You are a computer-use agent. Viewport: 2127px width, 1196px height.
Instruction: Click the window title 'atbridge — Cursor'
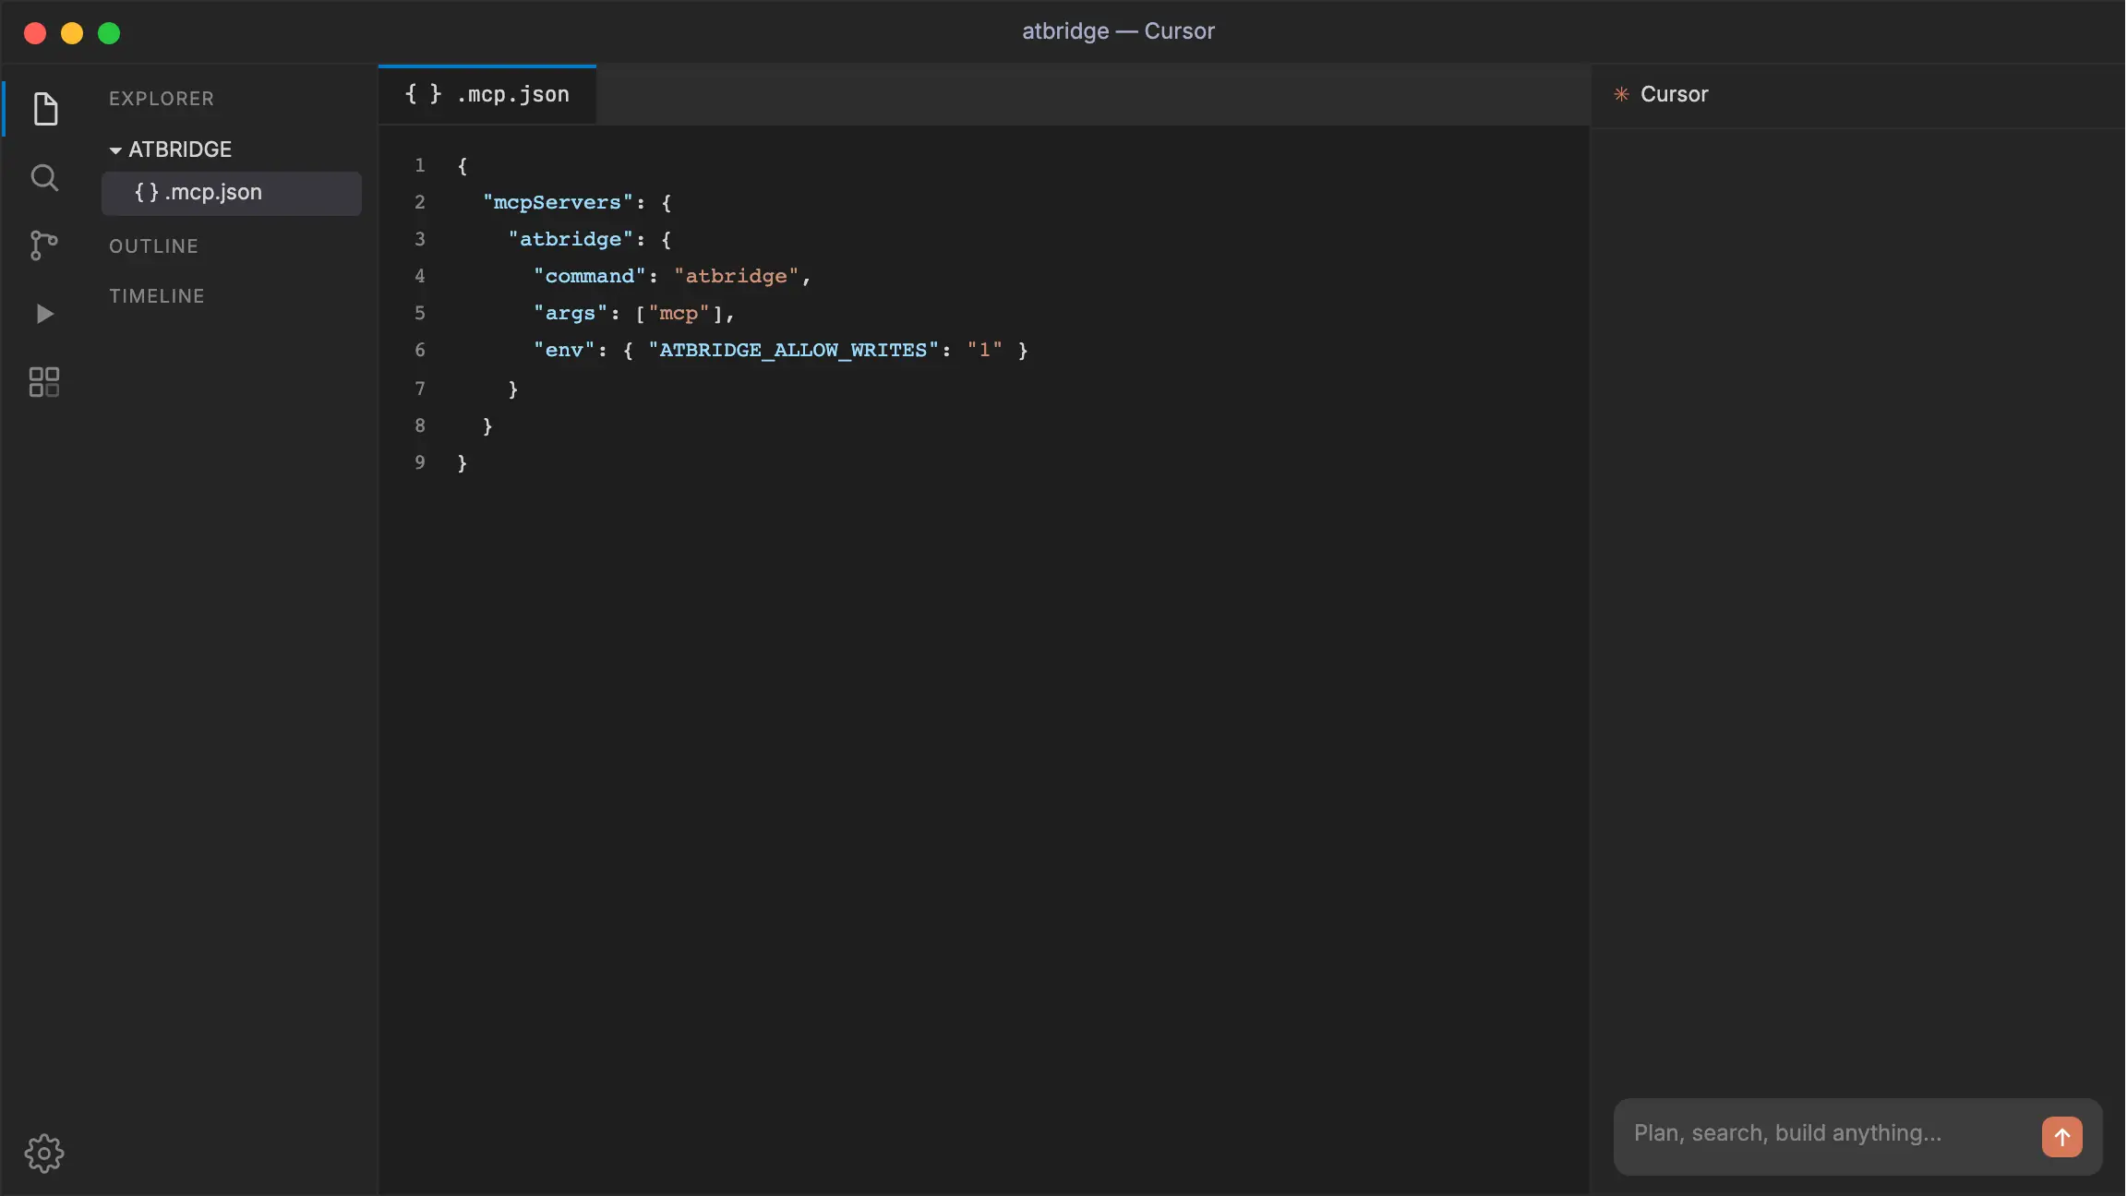(1118, 31)
